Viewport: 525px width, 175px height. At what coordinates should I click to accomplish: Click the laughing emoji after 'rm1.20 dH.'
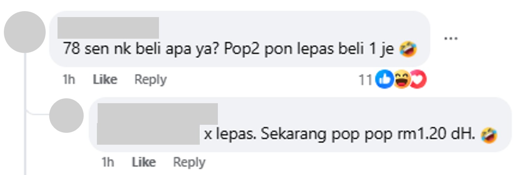click(489, 135)
